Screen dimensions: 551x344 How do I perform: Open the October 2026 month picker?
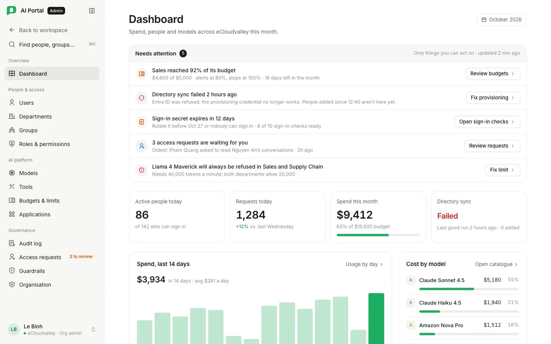(501, 19)
